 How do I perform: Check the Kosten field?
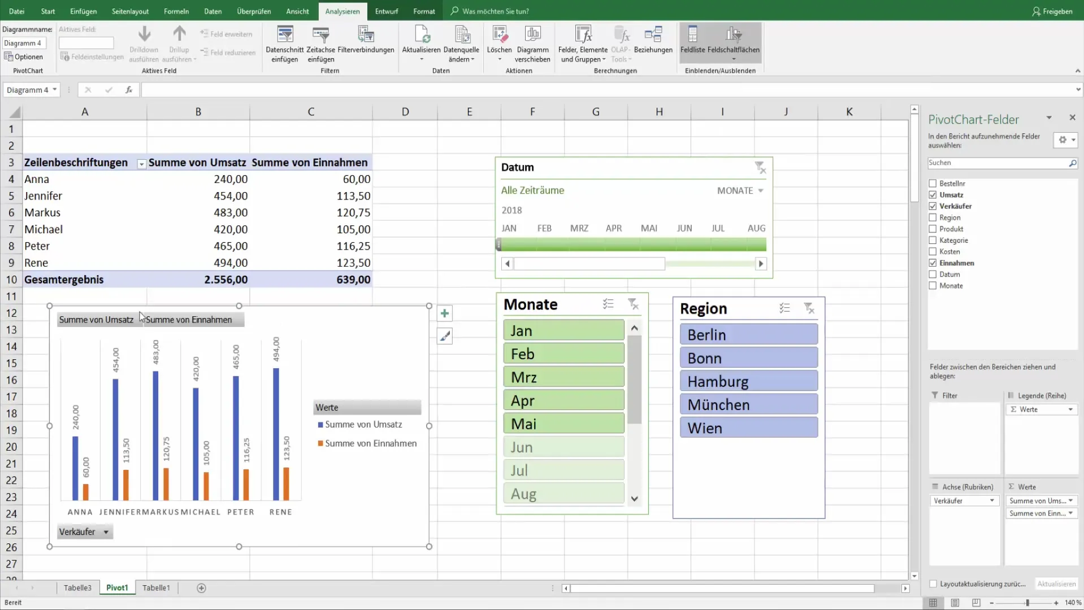tap(933, 251)
